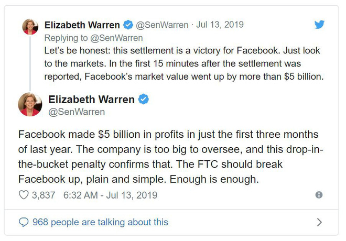346x241 pixels.
Task: Click the verified badge beside the large name
Action: 143,99
